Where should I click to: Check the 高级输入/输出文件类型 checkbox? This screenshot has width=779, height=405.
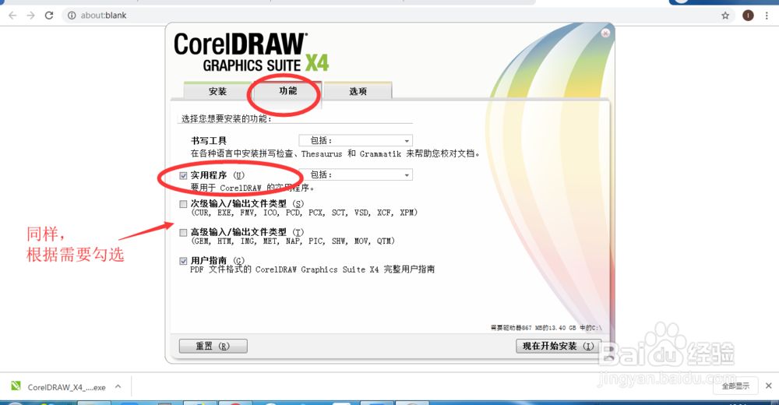(x=183, y=233)
